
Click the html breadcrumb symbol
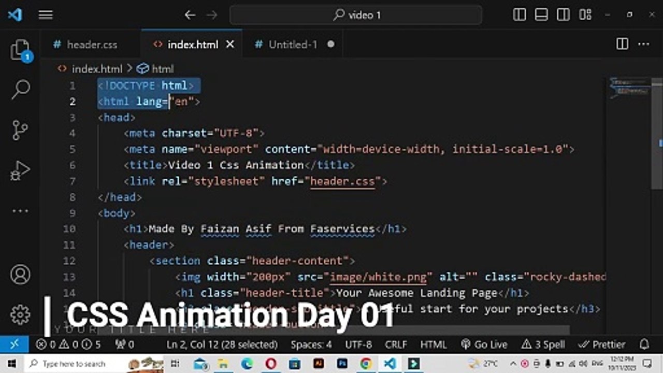163,68
